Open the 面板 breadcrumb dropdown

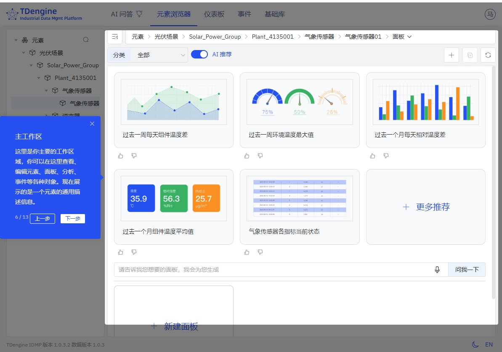point(402,37)
